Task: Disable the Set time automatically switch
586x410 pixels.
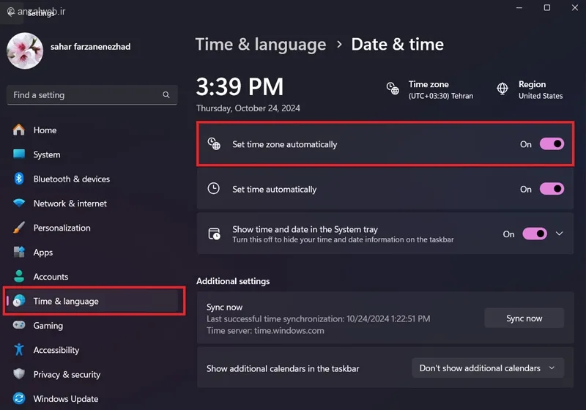Action: [552, 189]
